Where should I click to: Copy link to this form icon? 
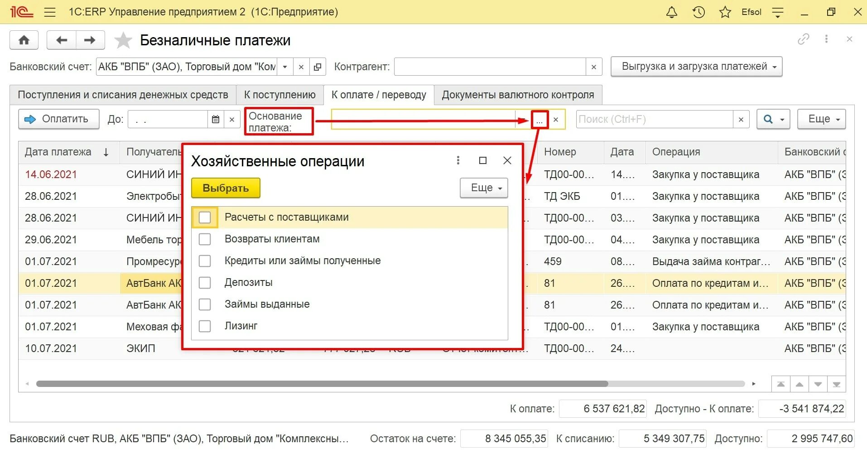tap(803, 39)
